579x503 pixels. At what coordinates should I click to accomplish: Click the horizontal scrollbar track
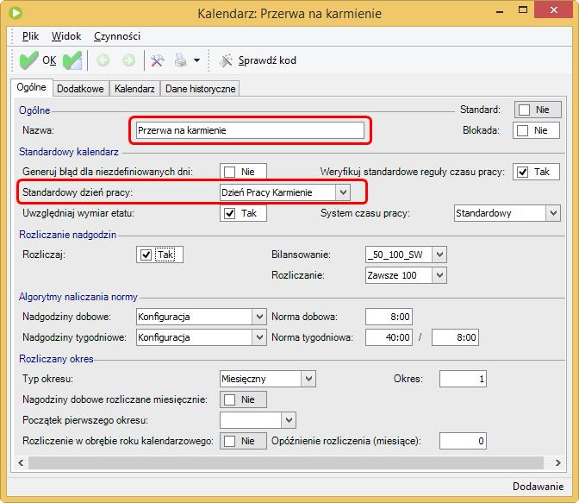[x=286, y=462]
